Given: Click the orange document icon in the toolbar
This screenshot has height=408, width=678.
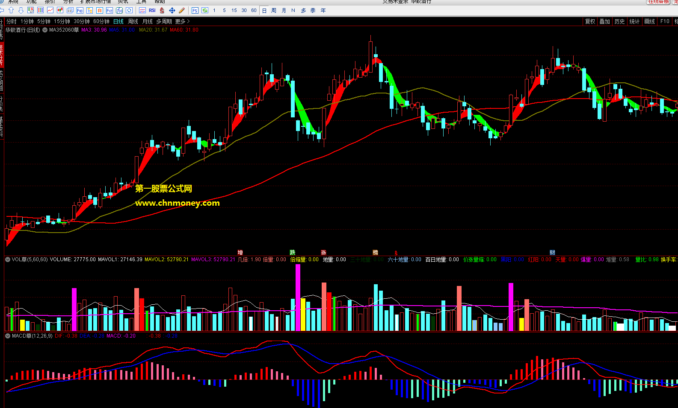Looking at the screenshot, I should (100, 10).
